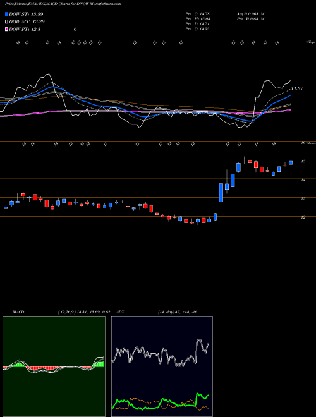
Task: Click the "Pre H: 15.04" value
Action: coord(197,19)
